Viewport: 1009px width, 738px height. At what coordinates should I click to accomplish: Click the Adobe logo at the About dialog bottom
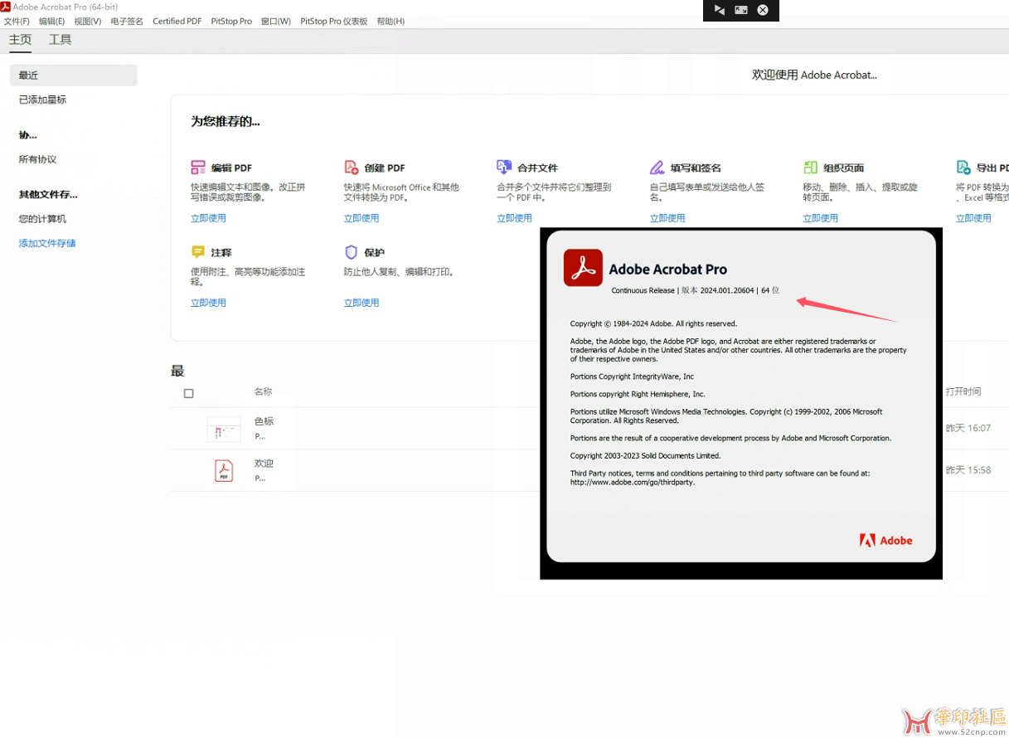[x=885, y=541]
